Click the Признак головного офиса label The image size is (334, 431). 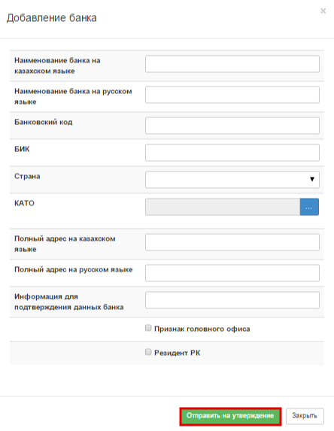click(x=202, y=329)
